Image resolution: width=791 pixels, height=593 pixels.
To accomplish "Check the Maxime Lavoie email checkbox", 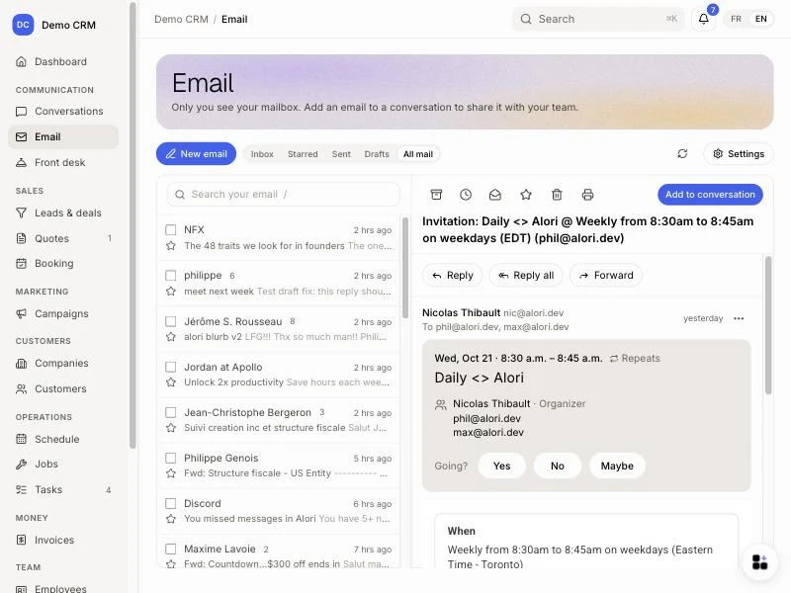I will tap(171, 549).
